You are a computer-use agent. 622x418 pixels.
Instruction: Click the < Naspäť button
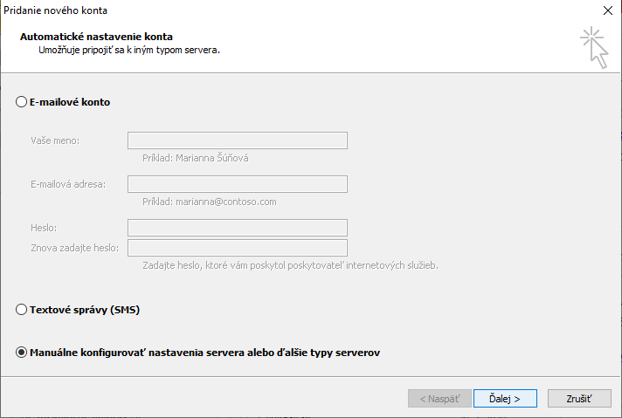pos(439,398)
